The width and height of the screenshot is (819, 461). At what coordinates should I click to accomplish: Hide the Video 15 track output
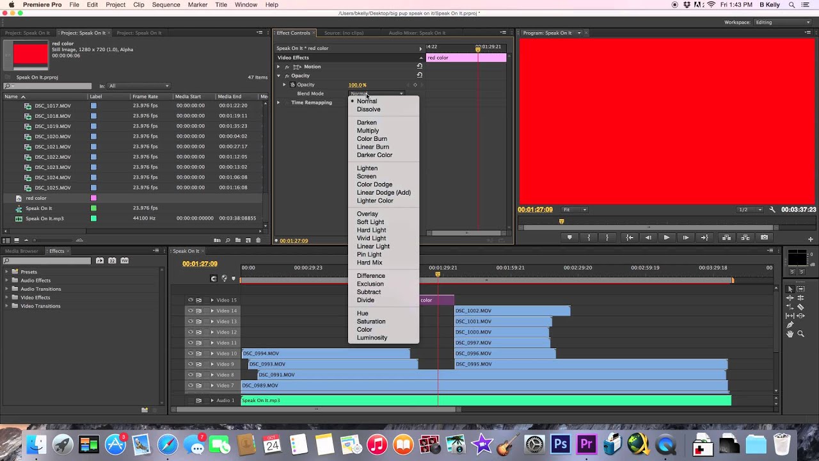point(190,300)
